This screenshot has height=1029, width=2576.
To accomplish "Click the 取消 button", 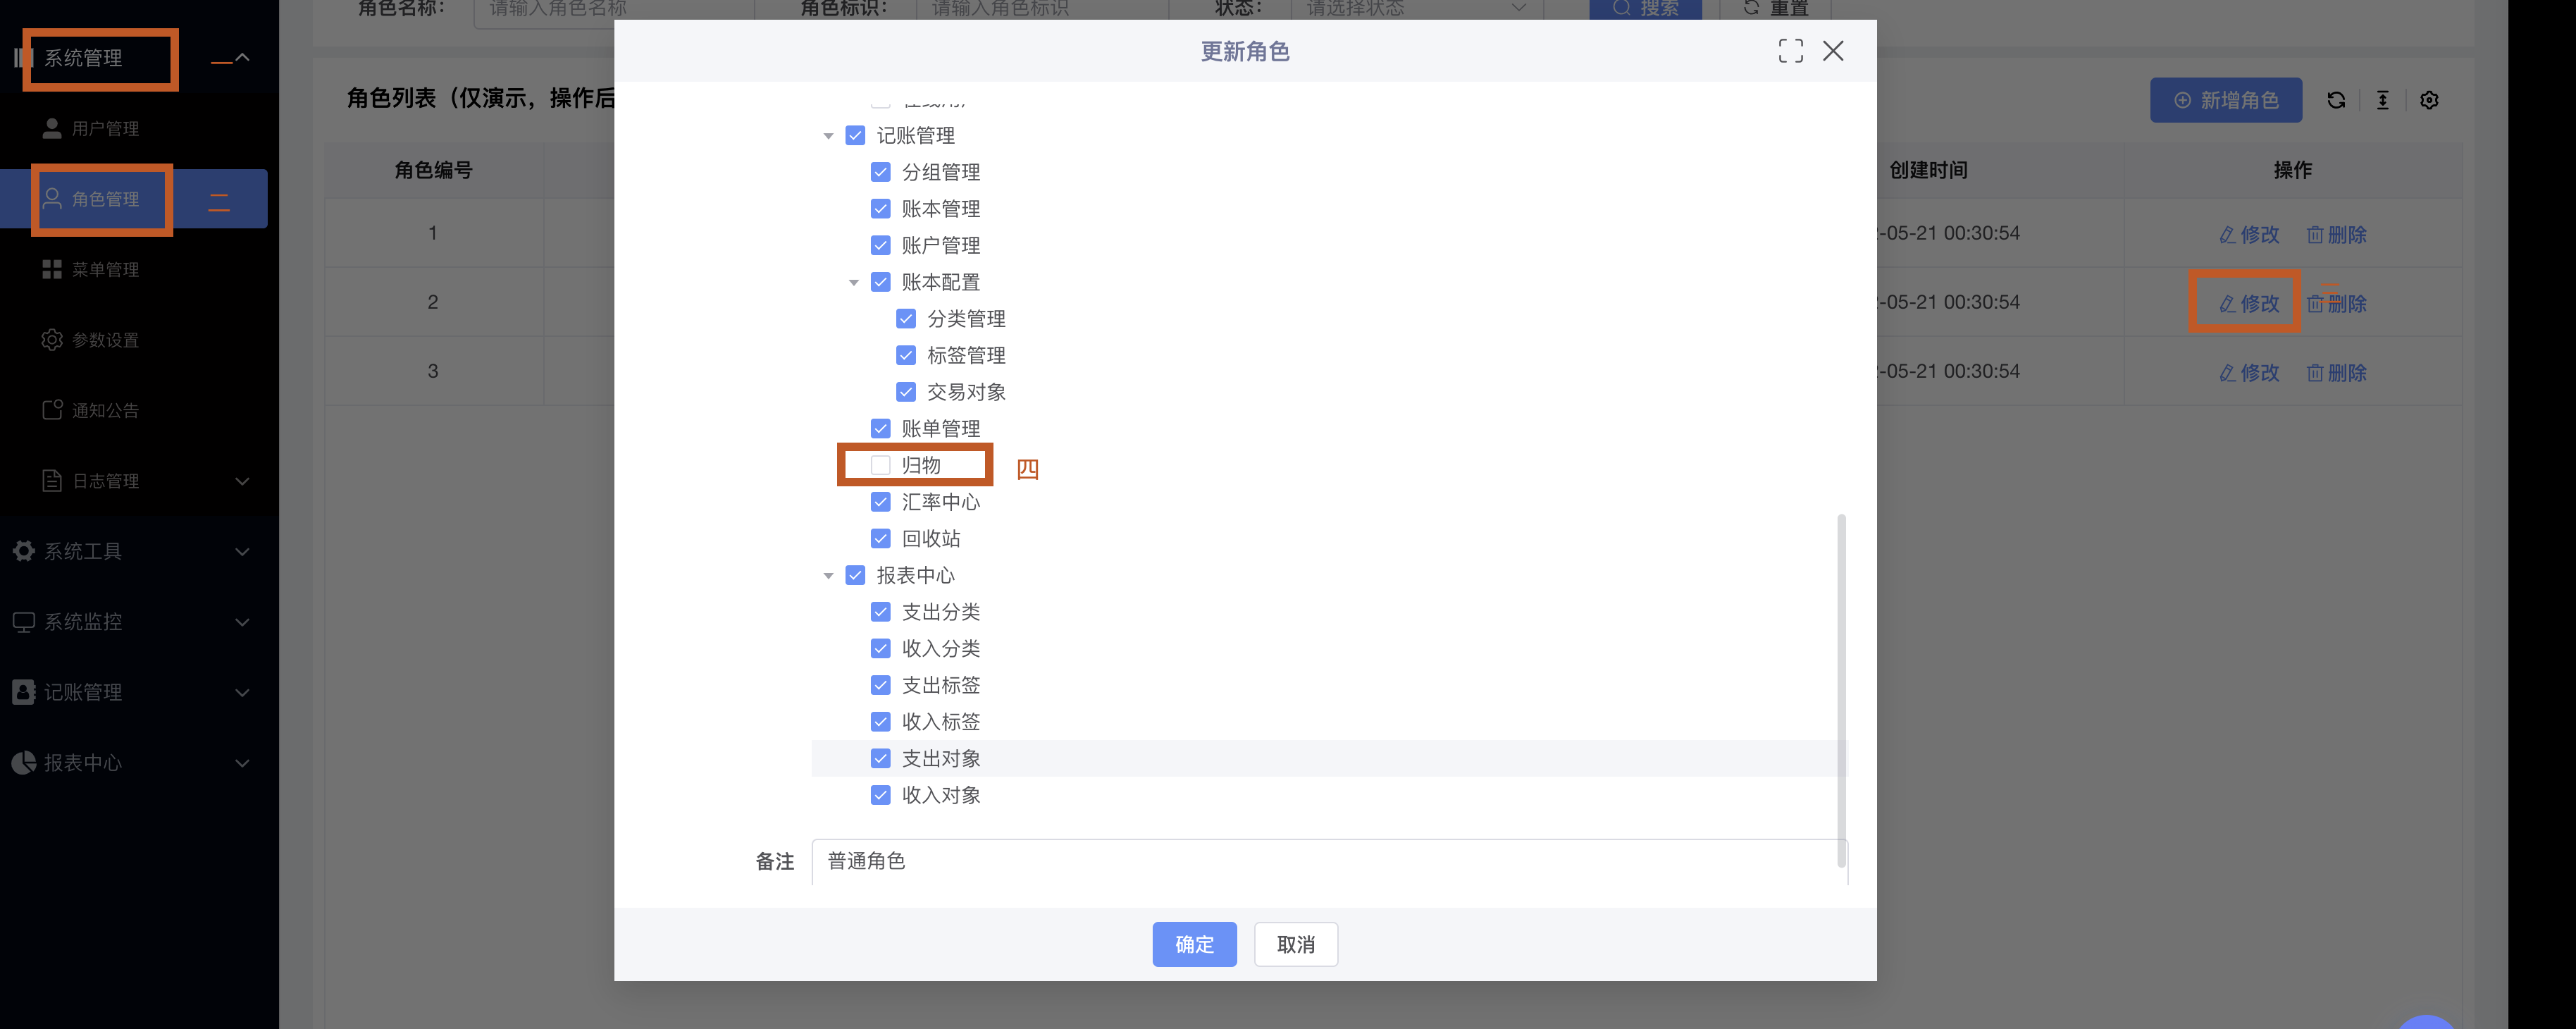I will coord(1295,944).
